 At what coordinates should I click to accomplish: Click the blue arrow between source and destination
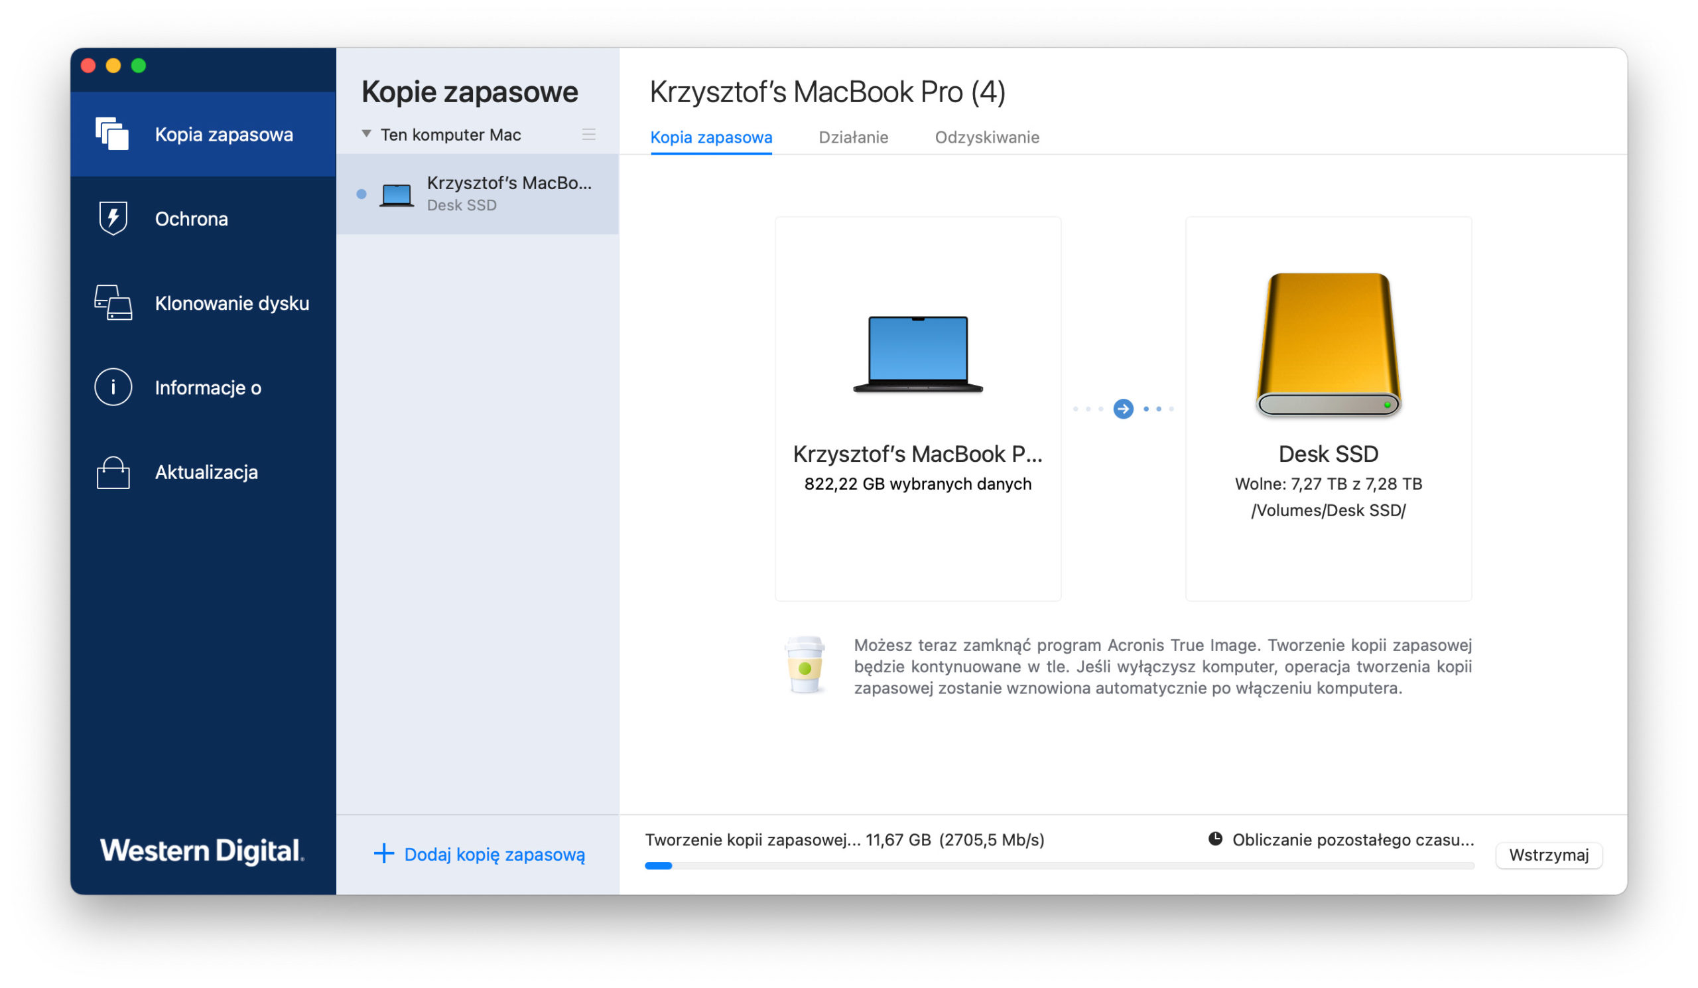1123,409
